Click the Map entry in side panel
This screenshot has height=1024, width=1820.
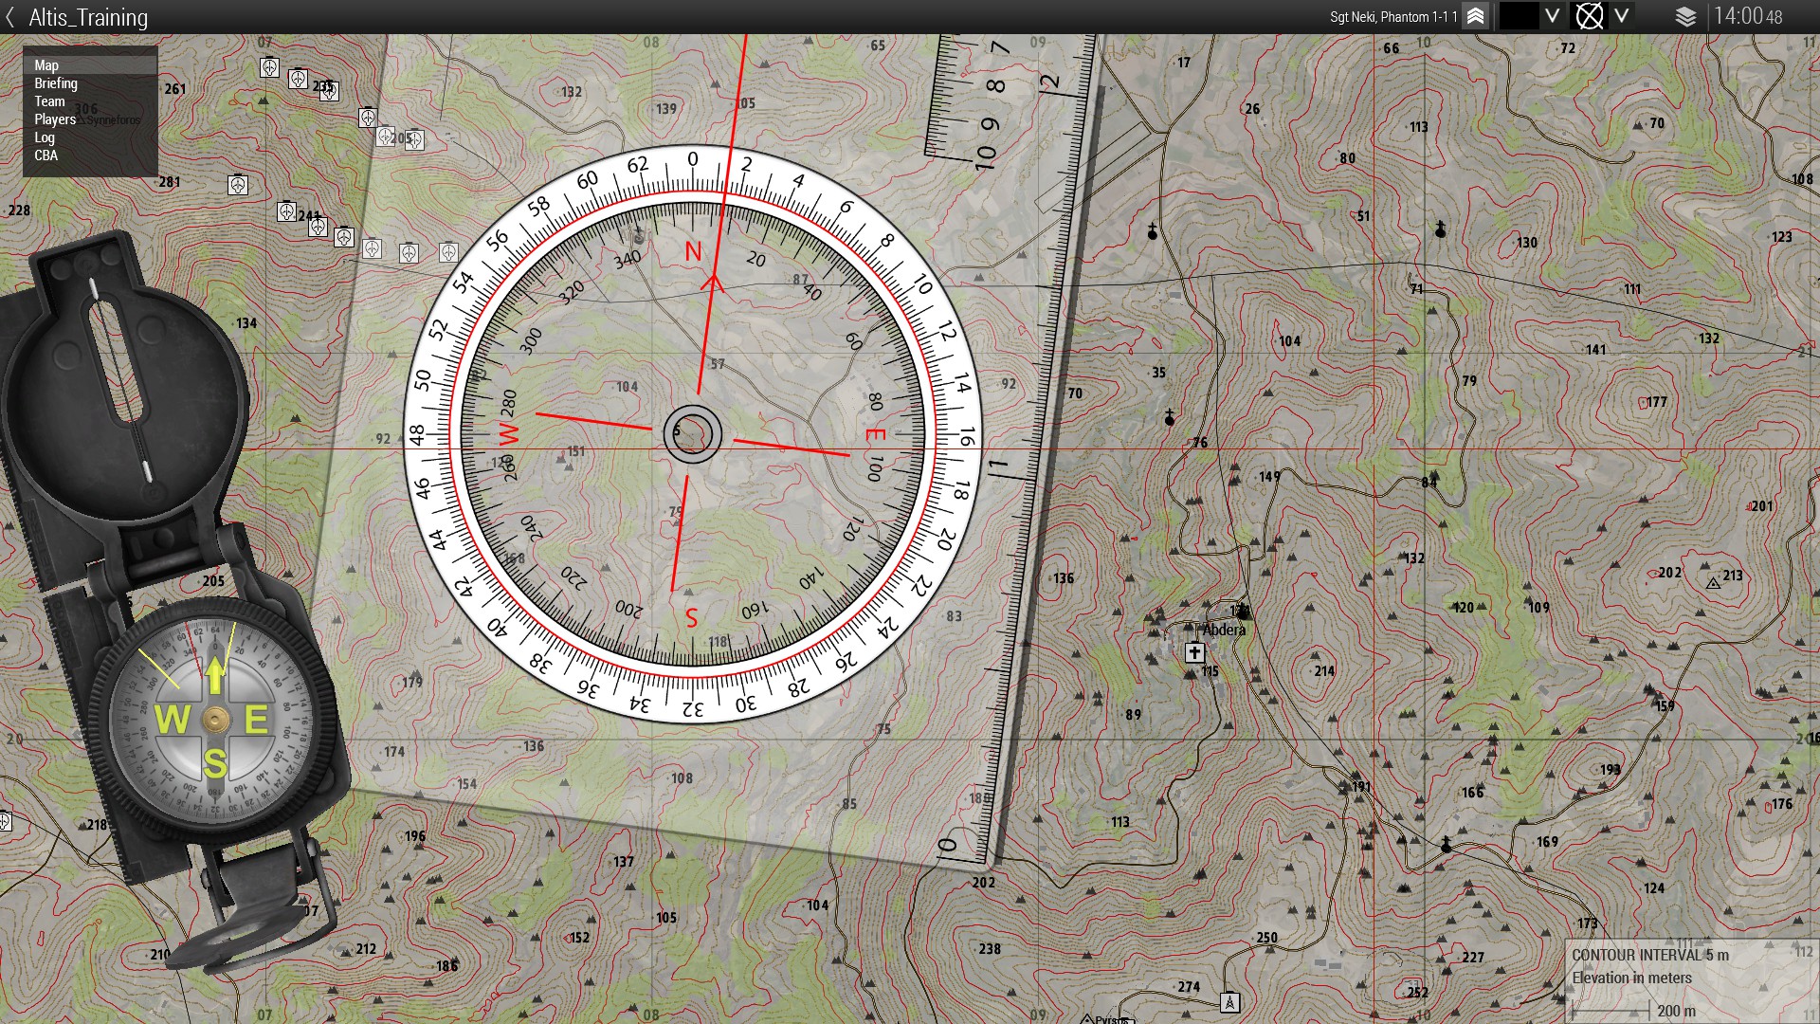click(x=46, y=65)
